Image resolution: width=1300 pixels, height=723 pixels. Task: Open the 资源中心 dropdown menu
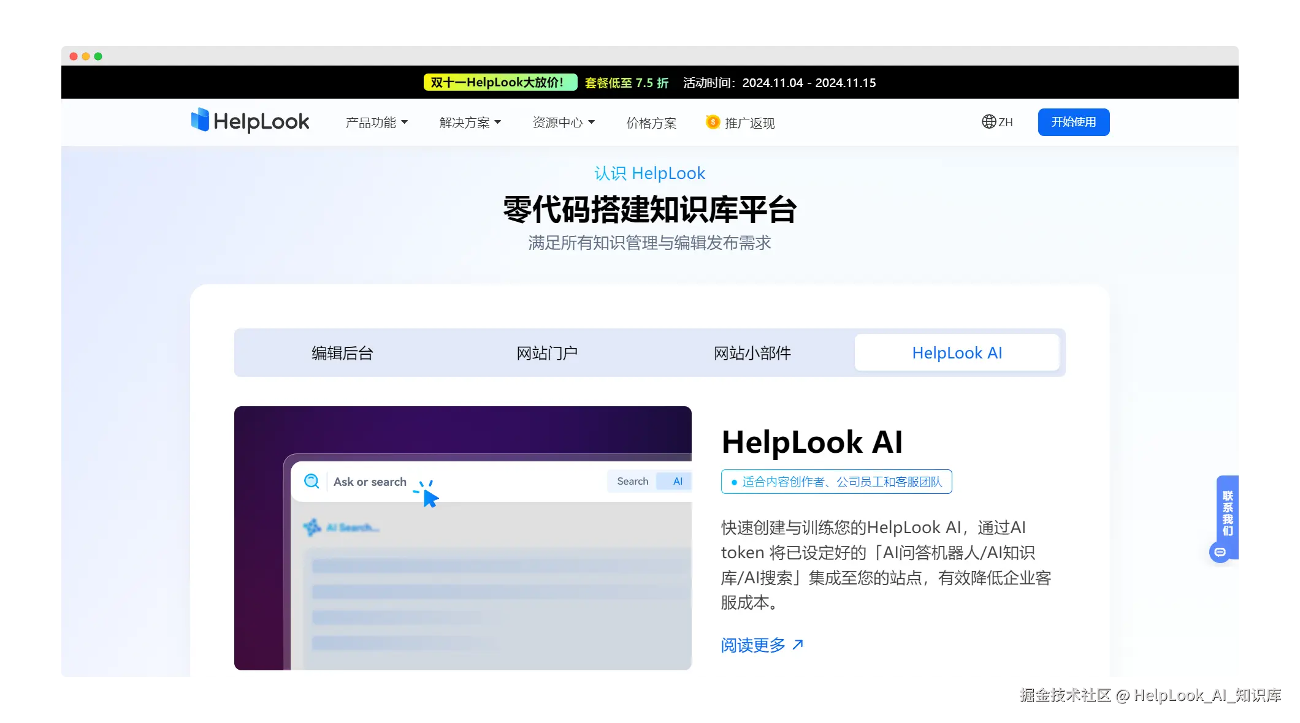564,123
